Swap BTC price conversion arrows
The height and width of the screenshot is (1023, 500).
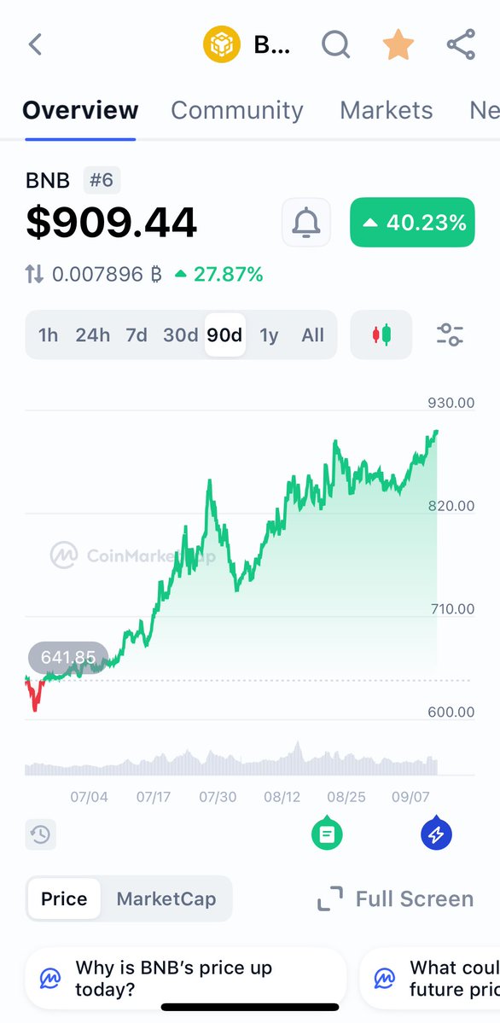click(x=35, y=275)
